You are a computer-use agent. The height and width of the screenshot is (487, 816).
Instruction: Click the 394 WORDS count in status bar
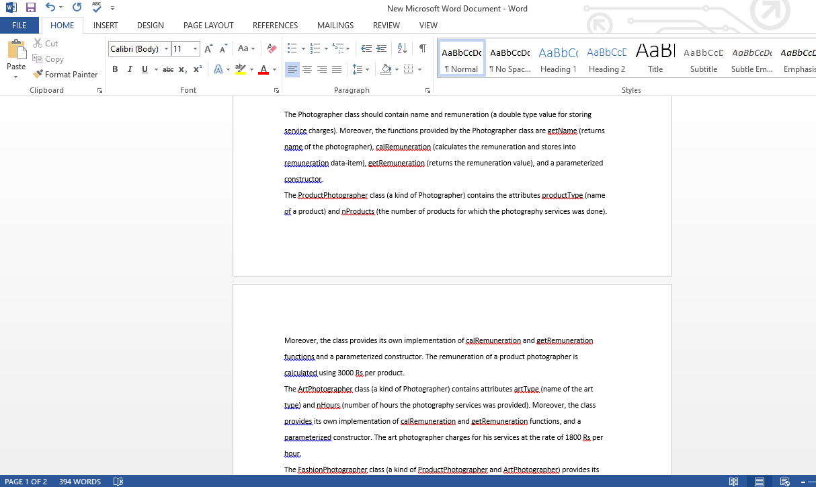[x=80, y=482]
